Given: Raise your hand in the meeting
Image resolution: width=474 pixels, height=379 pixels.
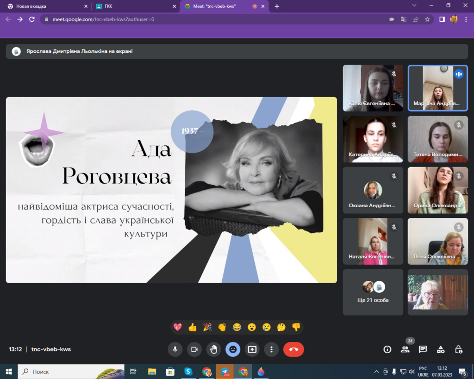Looking at the screenshot, I should pos(213,349).
